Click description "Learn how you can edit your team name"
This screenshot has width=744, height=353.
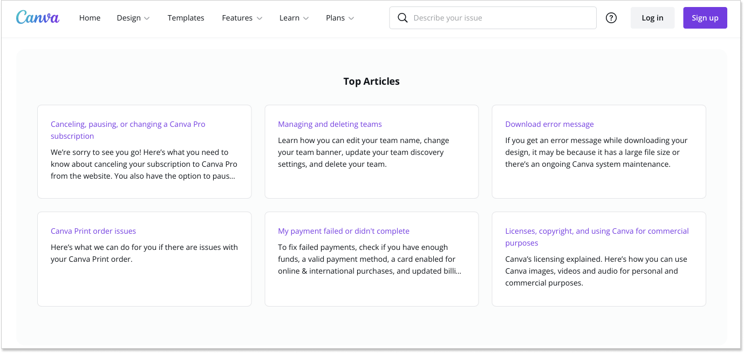pos(364,152)
